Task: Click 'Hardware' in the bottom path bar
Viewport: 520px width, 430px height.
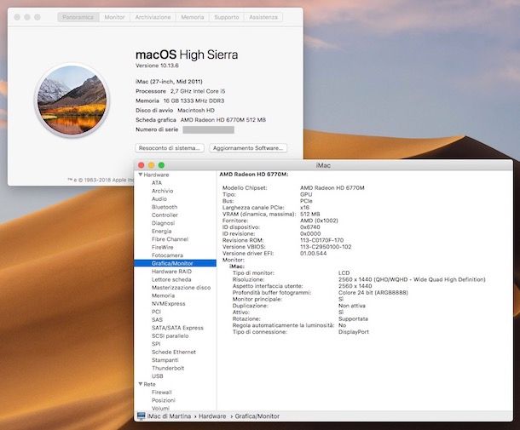Action: 212,416
